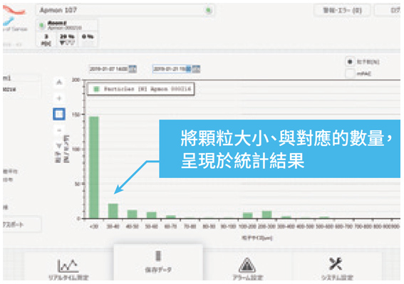Click the green status dot in Apmon 107 bar
Image resolution: width=404 pixels, height=284 pixels.
pyautogui.click(x=208, y=11)
